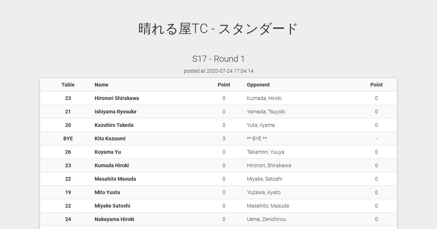Click the 晴れる屋TC - スタンダード page title

[x=219, y=29]
